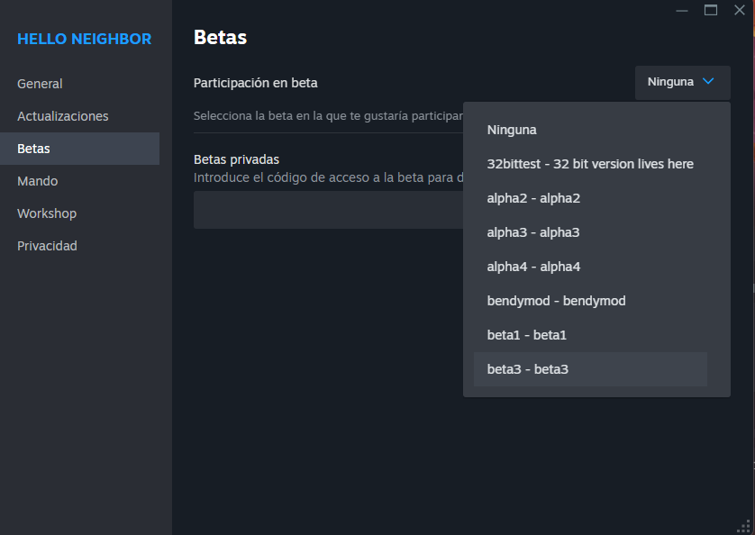This screenshot has width=755, height=535.
Task: Click the dropdown chevron arrow icon
Action: coord(708,82)
